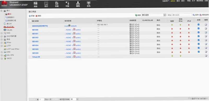209x101 pixels.
Task: Click 关于 in the top bar
Action: pyautogui.click(x=193, y=1)
